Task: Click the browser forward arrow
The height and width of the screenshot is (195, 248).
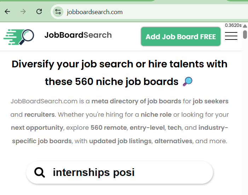Action: (x=23, y=12)
